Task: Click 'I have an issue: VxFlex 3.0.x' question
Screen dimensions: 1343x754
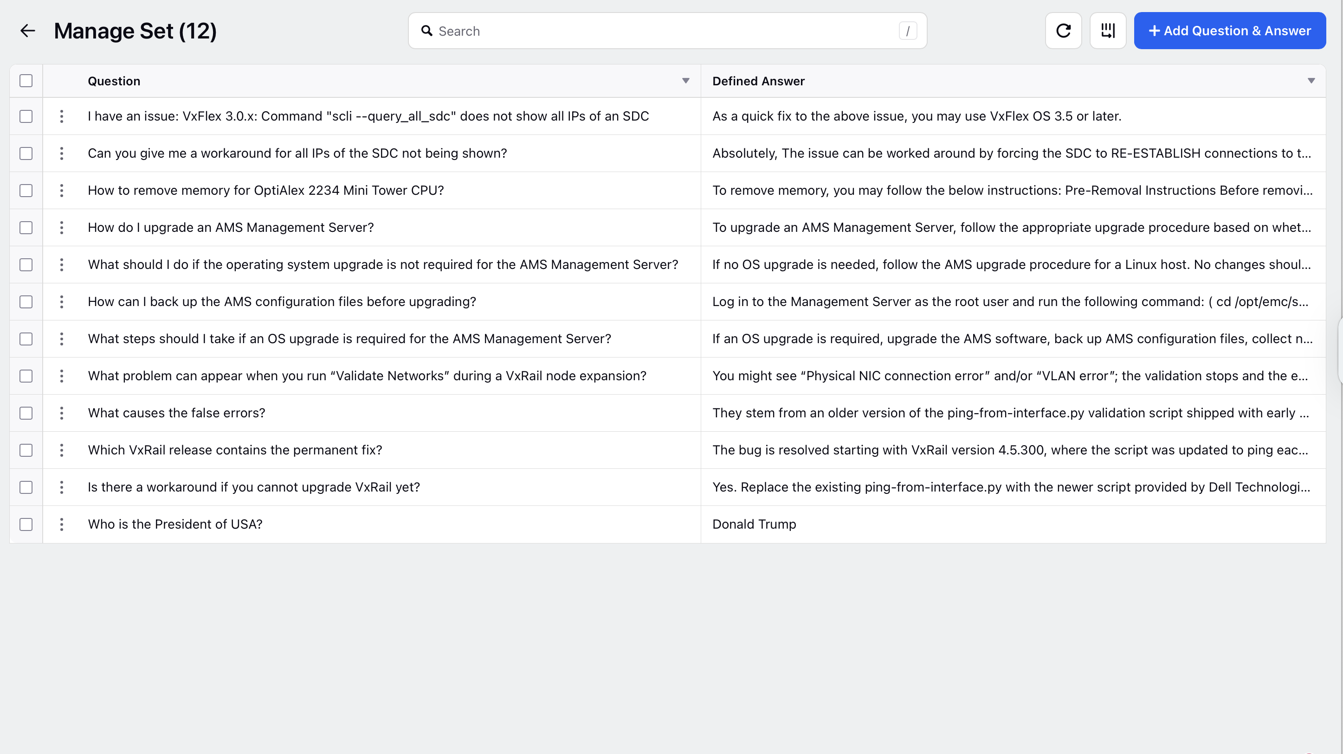Action: click(368, 116)
